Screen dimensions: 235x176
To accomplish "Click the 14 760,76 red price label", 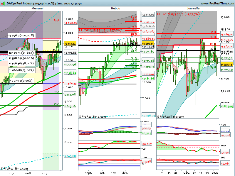I will point(70,23).
